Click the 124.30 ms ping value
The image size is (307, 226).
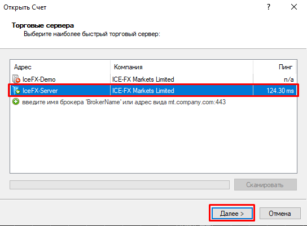280,91
